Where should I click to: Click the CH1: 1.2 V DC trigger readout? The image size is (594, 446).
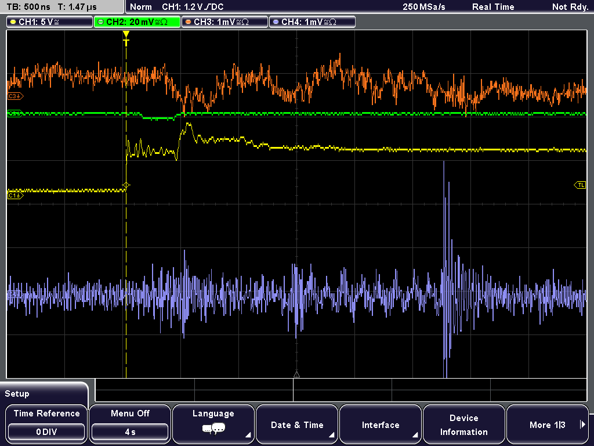193,7
